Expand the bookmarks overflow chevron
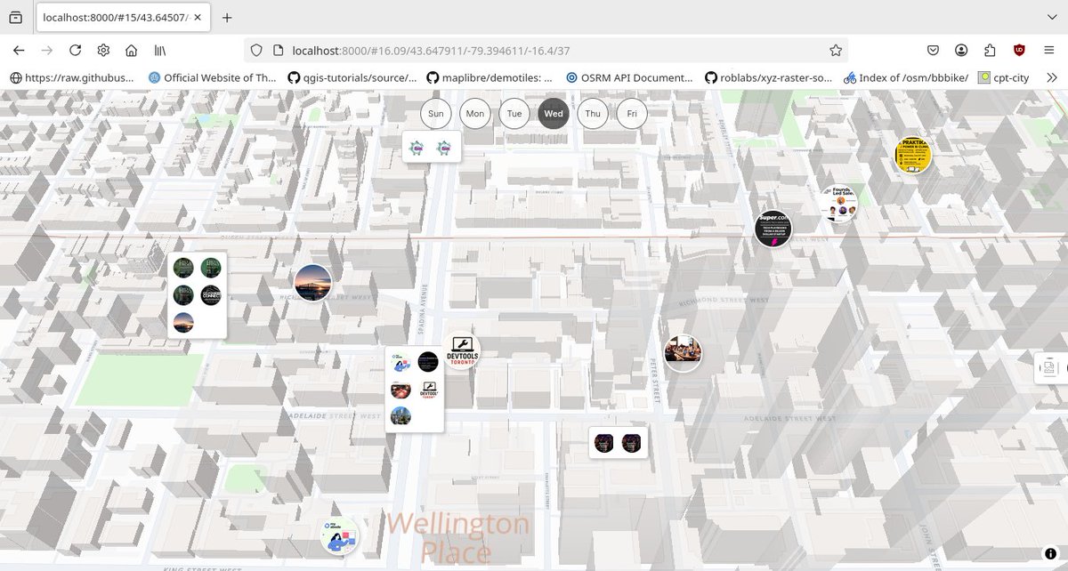 coord(1052,77)
